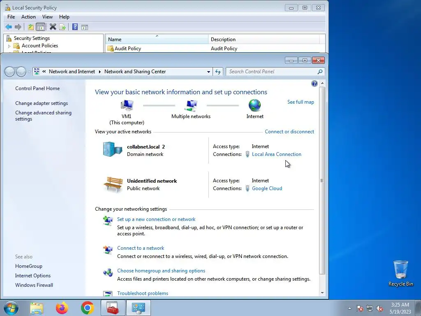Click the Delete X toolbar icon
Screen dimensions: 421x316
coord(53,27)
